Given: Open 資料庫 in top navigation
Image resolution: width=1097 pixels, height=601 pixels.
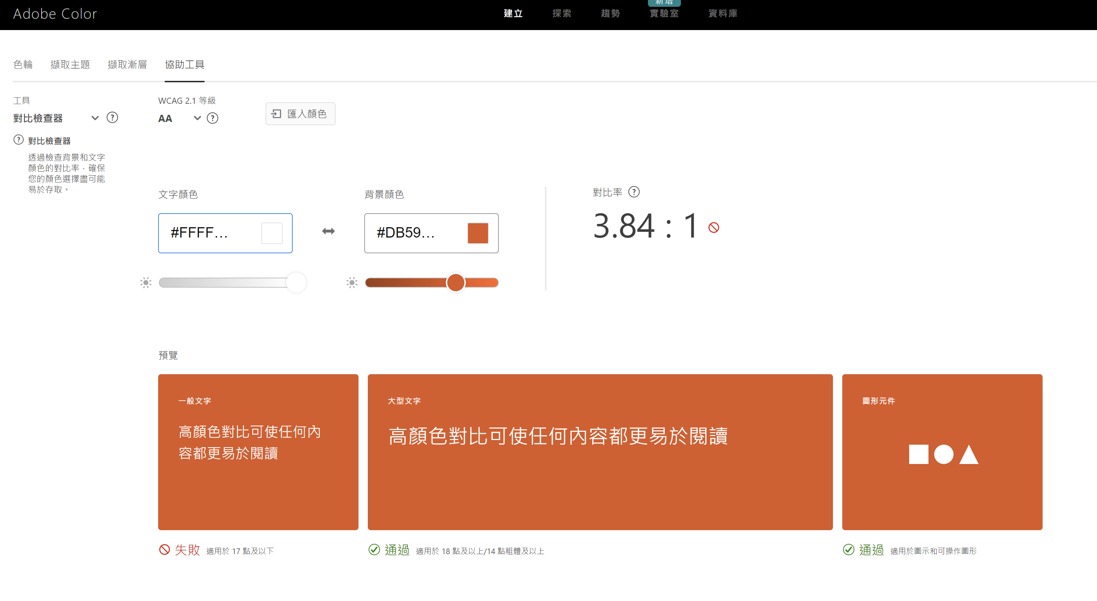Looking at the screenshot, I should (x=722, y=14).
